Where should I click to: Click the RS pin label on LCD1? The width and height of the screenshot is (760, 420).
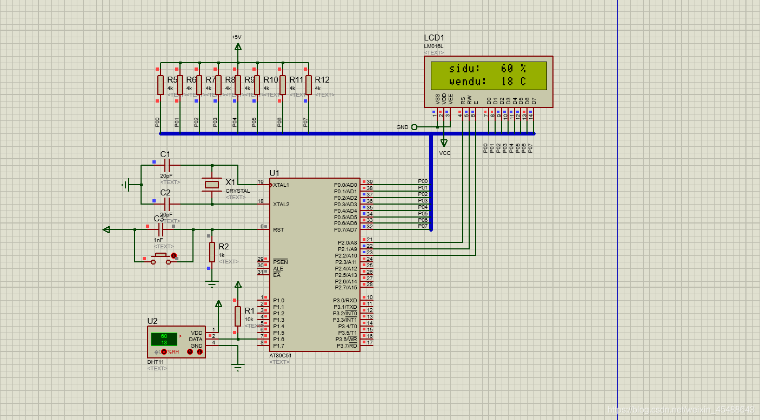click(463, 100)
